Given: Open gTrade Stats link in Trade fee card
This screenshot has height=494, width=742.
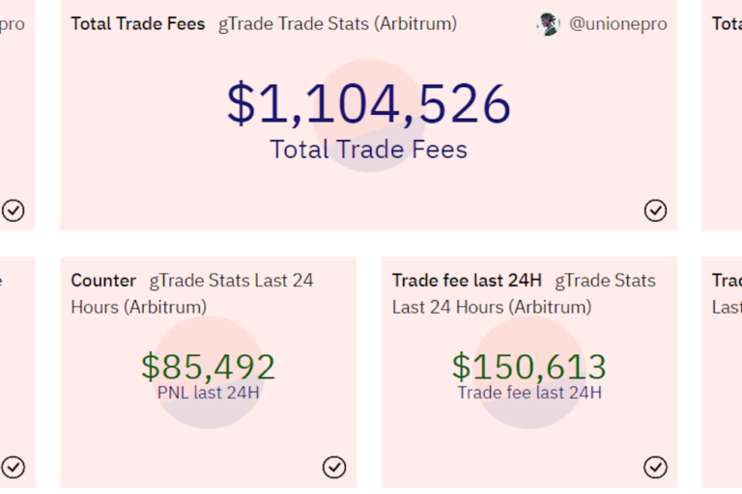Looking at the screenshot, I should [x=605, y=281].
